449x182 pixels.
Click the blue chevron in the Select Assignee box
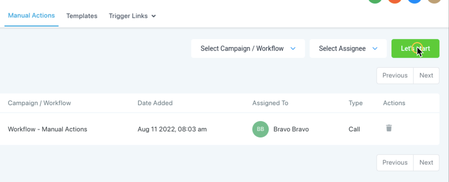tap(375, 49)
